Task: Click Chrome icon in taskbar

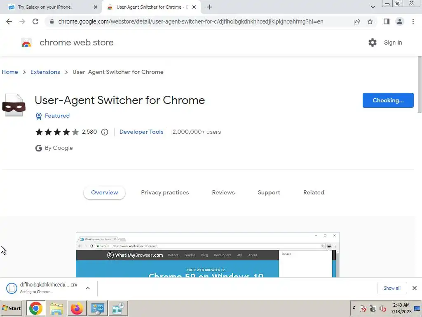Action: tap(35, 308)
